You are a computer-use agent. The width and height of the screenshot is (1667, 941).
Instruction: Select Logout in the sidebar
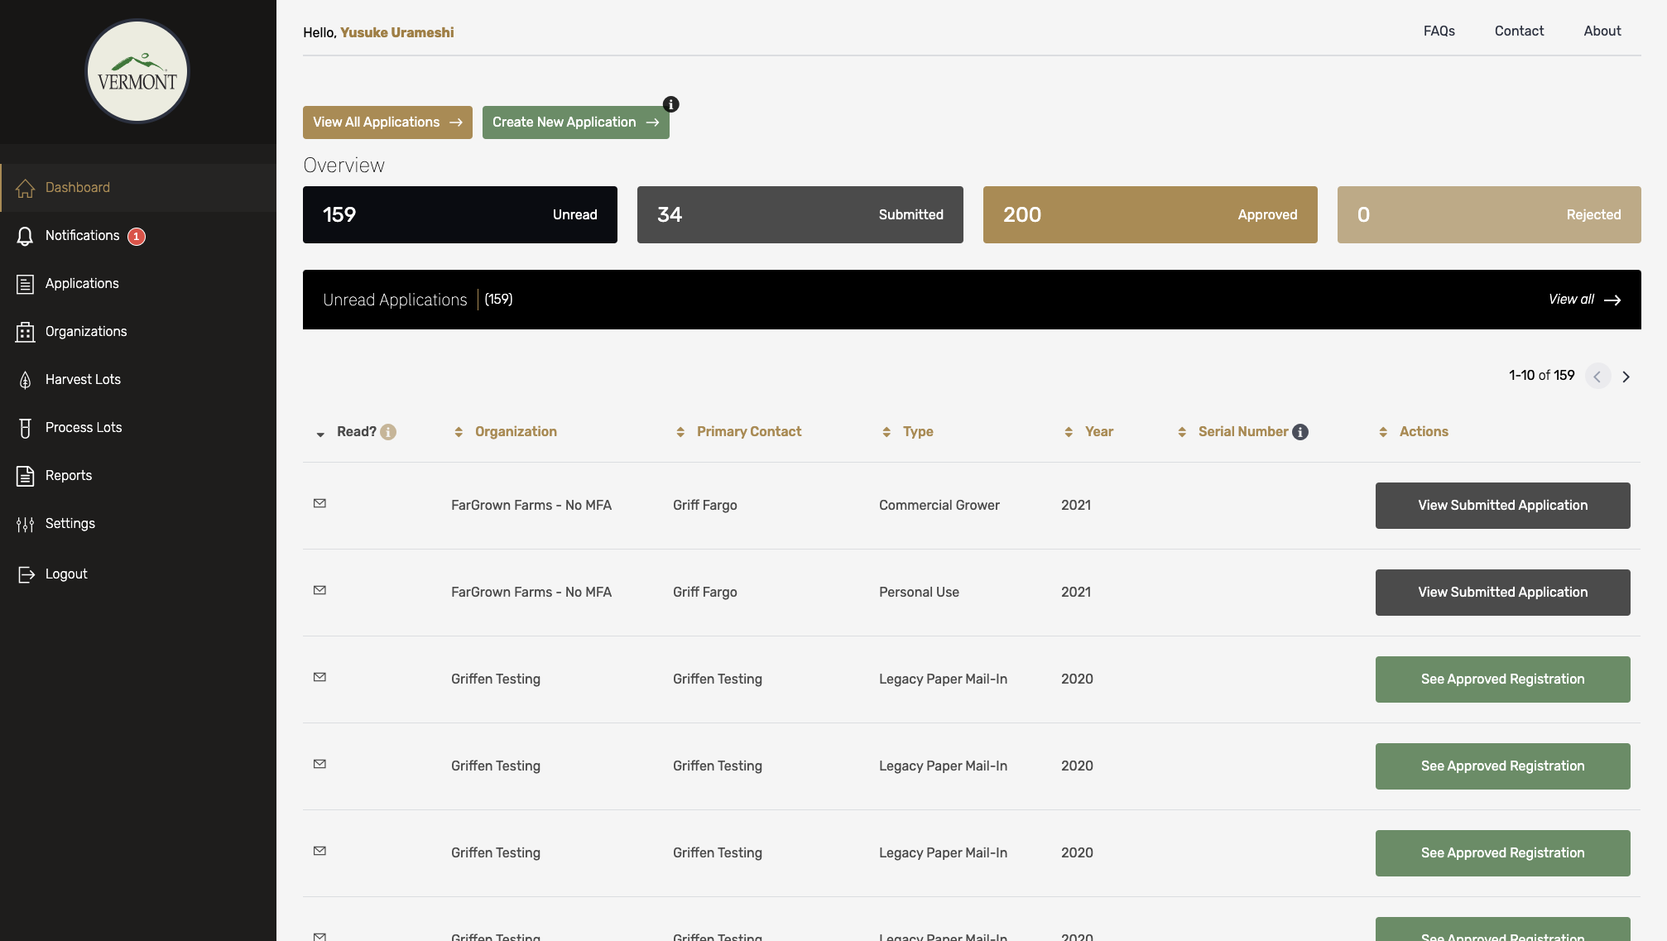click(x=138, y=574)
